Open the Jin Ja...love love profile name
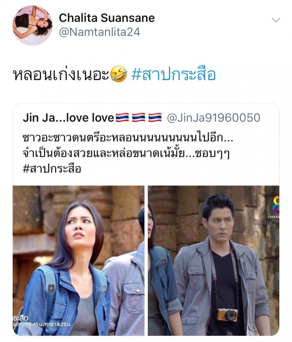292x342 pixels. 68,118
